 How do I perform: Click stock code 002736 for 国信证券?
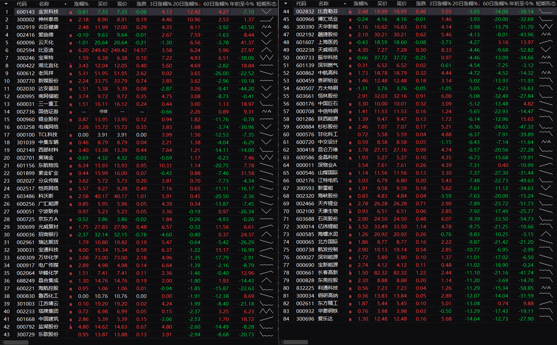pyautogui.click(x=26, y=112)
